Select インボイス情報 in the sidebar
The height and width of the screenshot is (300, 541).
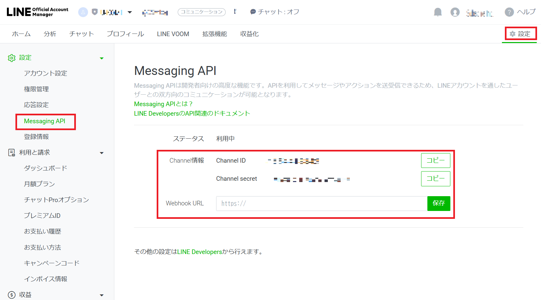click(x=46, y=279)
